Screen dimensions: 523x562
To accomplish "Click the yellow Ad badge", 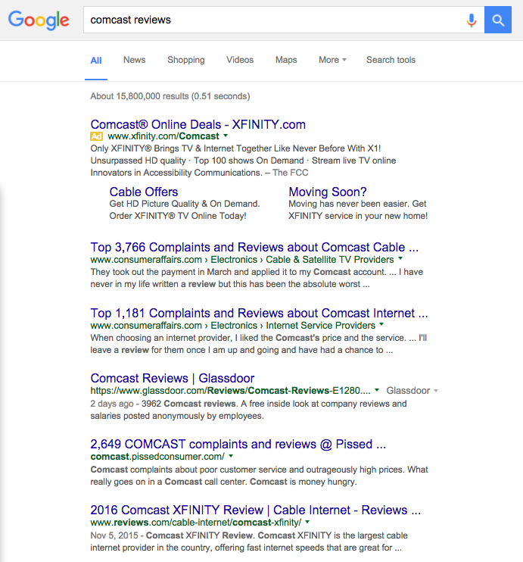I will tap(96, 136).
